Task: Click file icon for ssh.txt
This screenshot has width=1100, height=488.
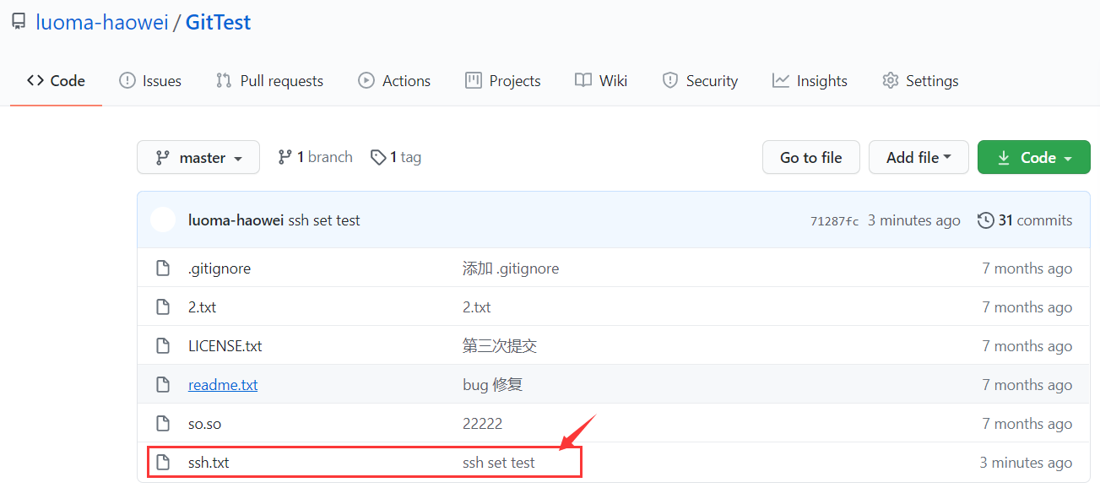Action: click(x=163, y=463)
